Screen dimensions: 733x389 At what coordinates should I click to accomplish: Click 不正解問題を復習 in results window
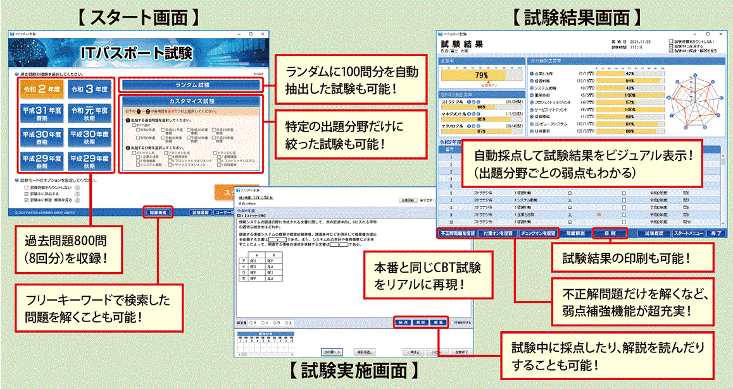coord(458,233)
